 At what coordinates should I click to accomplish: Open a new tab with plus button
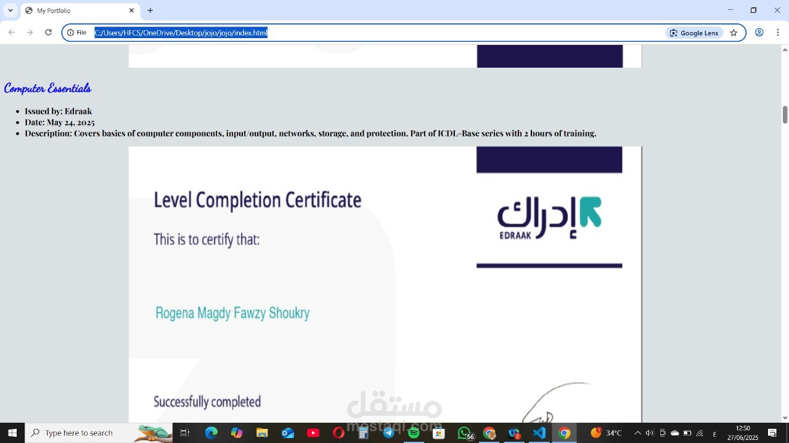pyautogui.click(x=150, y=10)
